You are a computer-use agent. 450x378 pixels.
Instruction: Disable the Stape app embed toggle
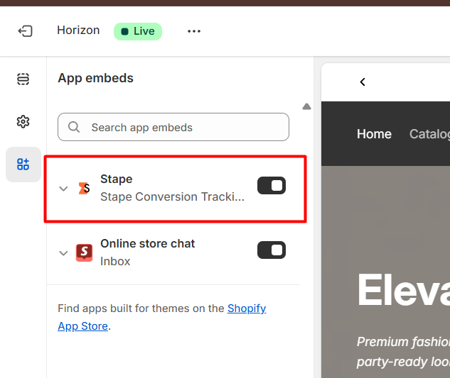tap(271, 186)
